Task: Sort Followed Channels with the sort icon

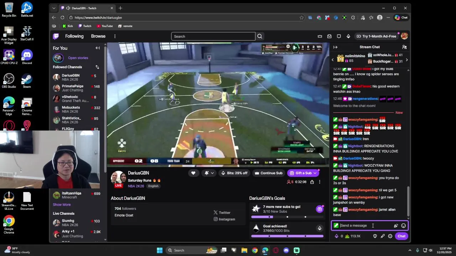Action: [x=97, y=67]
